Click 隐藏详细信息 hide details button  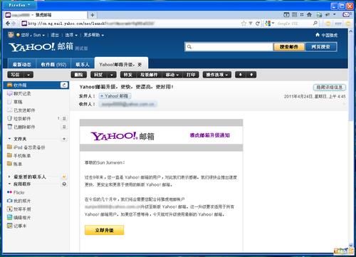pos(329,88)
